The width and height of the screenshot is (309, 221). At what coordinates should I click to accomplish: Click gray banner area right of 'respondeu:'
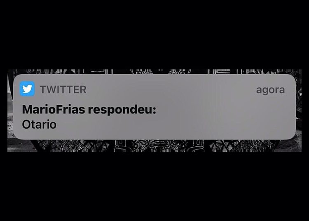pyautogui.click(x=225, y=110)
